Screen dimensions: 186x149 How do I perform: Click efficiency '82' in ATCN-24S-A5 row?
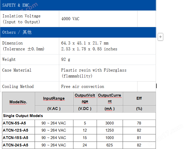click(x=139, y=145)
